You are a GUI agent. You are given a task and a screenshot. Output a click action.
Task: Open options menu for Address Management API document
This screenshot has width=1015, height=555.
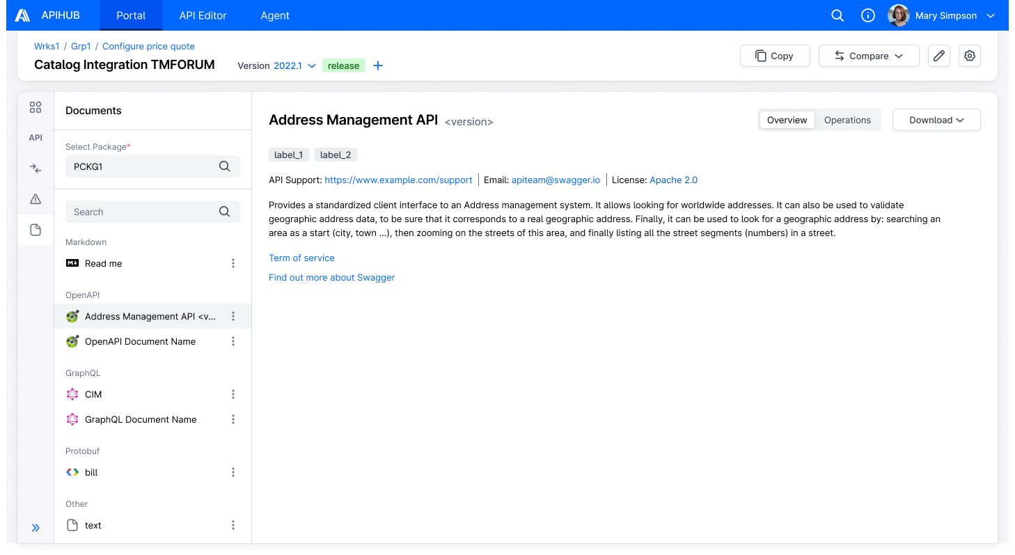(233, 316)
